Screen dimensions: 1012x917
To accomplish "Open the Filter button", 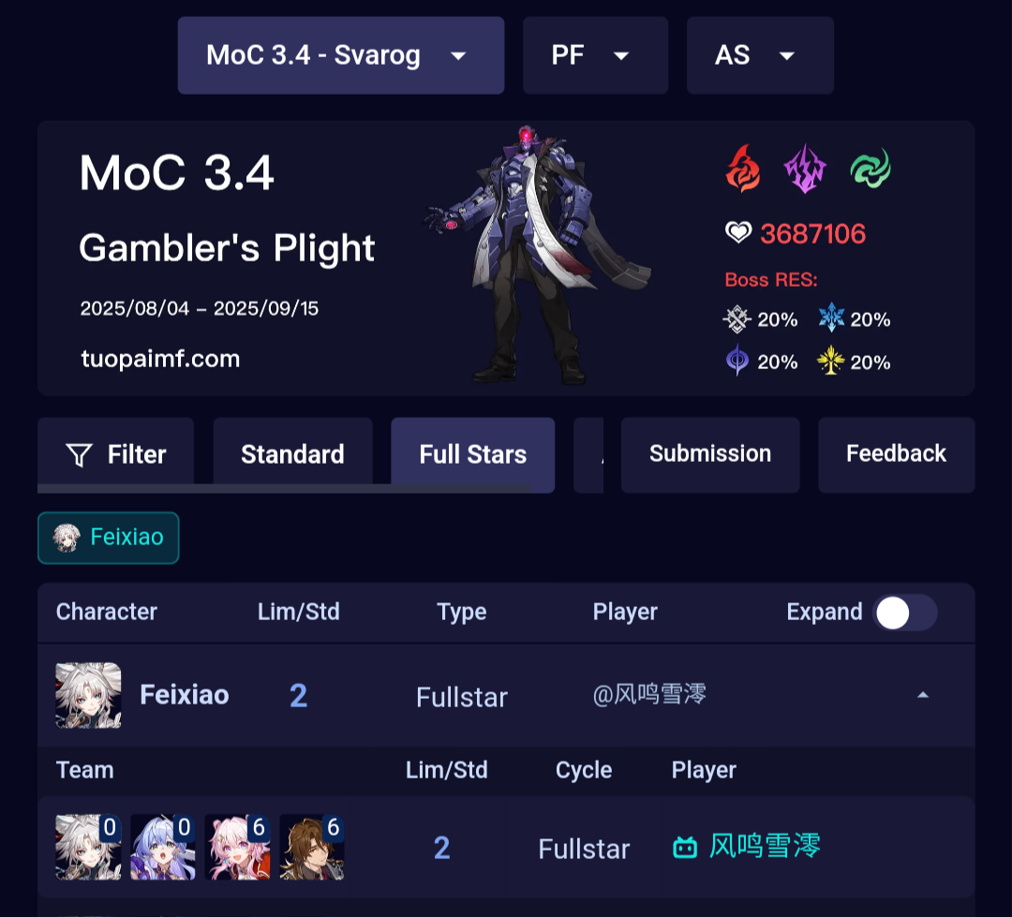I will coord(116,454).
